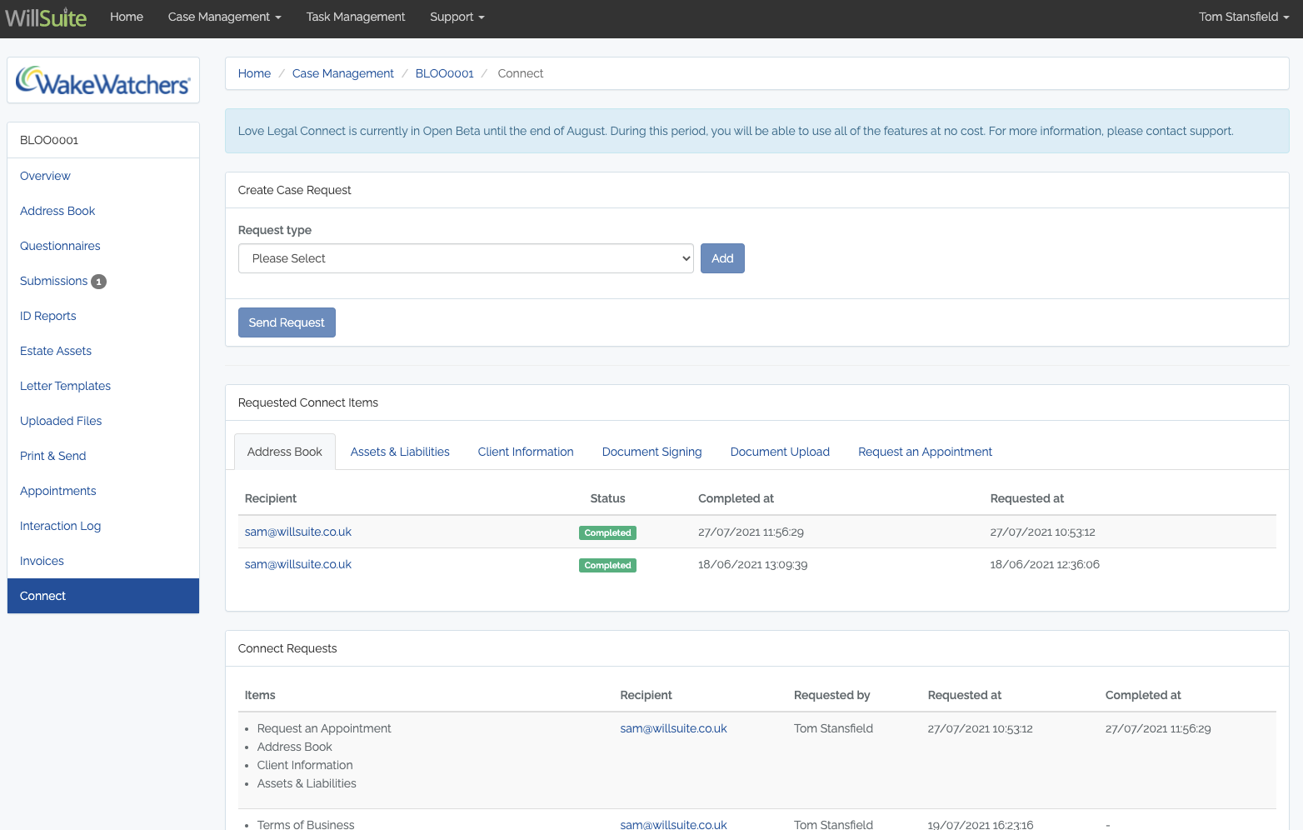This screenshot has height=830, width=1303.
Task: Open the Support dropdown menu
Action: (457, 17)
